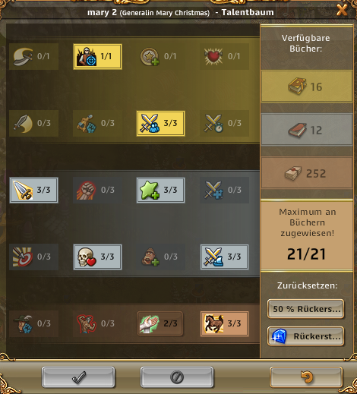
Task: Select the sniper target talent showing 1/1
Action: click(97, 56)
